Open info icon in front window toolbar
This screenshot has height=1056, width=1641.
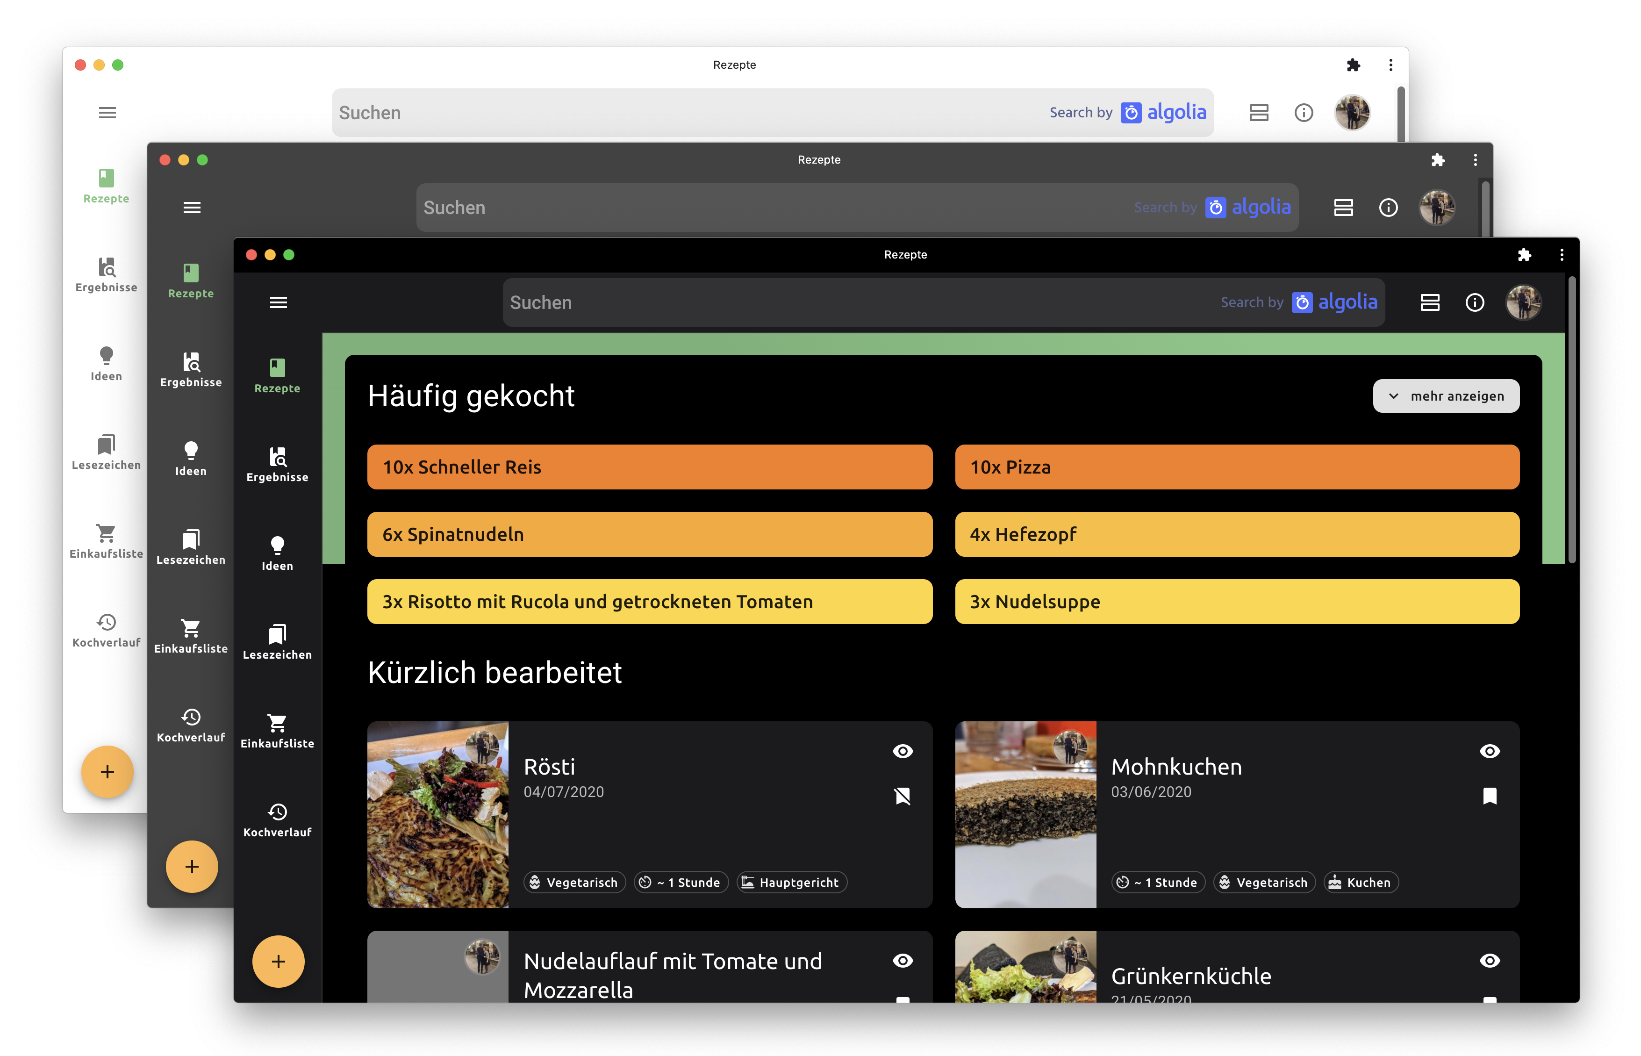click(1475, 302)
